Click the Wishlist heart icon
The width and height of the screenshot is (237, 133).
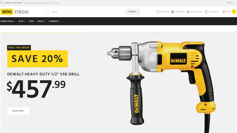[x=158, y=12]
